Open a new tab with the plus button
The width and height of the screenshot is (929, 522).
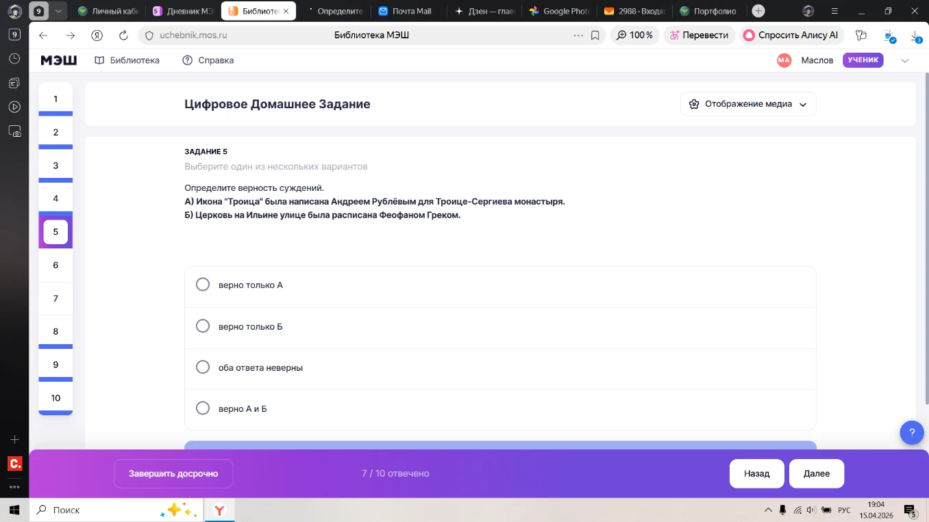[758, 11]
